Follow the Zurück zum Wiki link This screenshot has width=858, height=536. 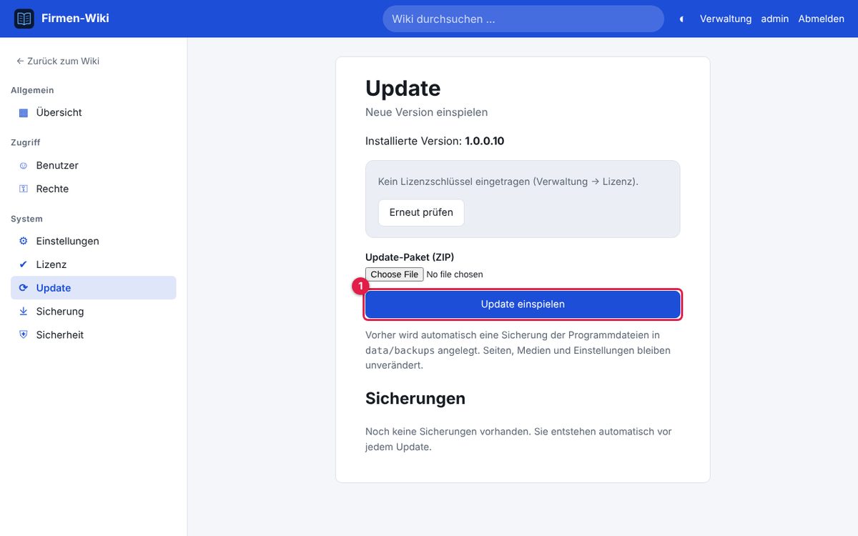click(58, 61)
